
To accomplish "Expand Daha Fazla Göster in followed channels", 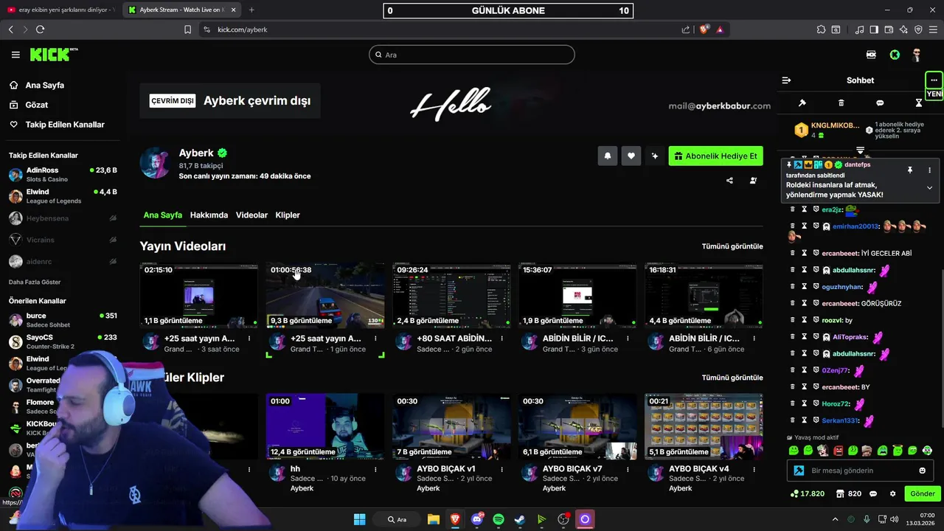I will click(35, 282).
